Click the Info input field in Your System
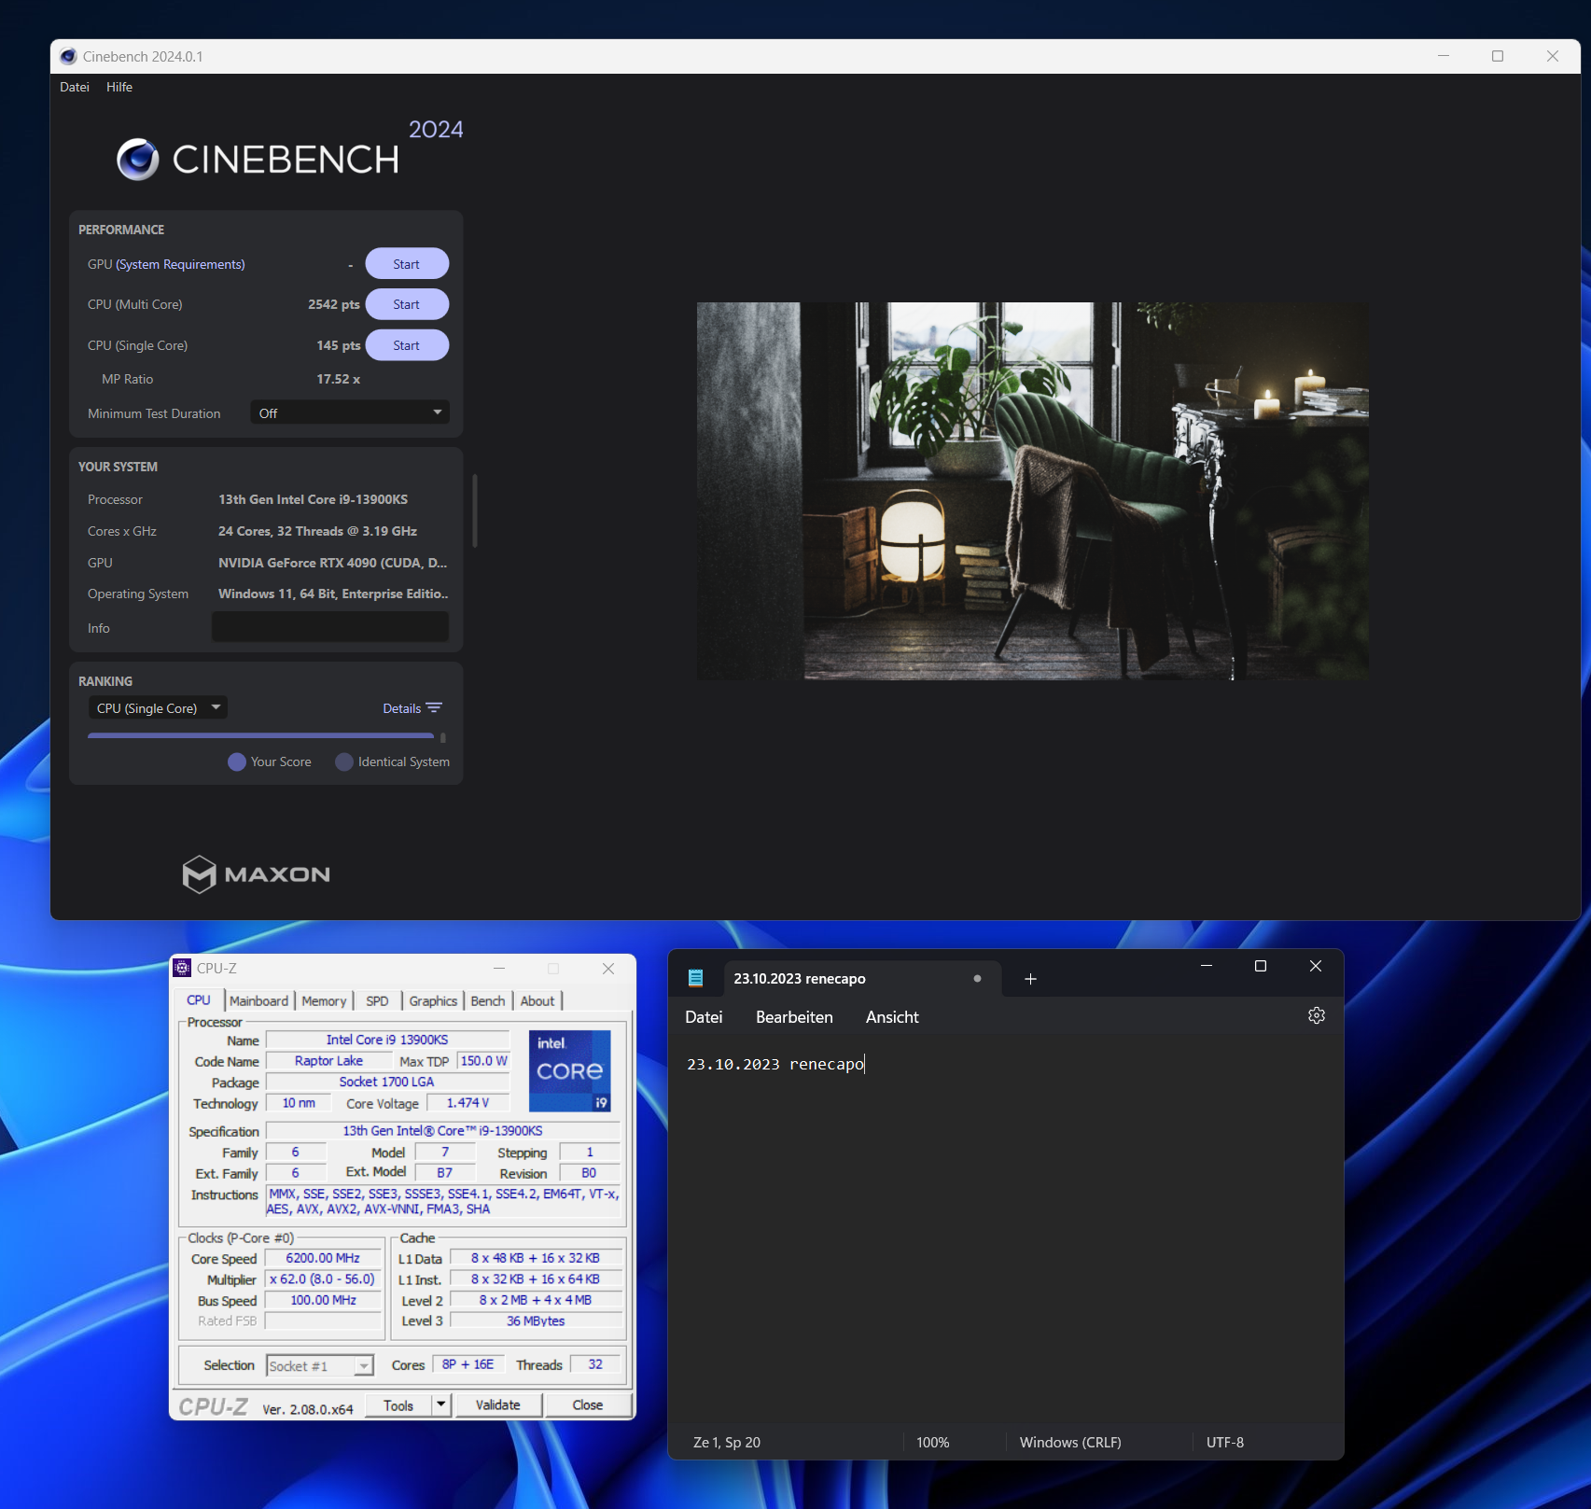Viewport: 1591px width, 1509px height. click(x=330, y=627)
